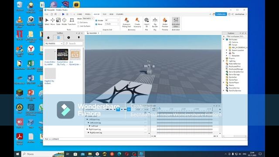This screenshot has width=279, height=157.
Task: Click animation editor settings gear
Action: point(220,109)
